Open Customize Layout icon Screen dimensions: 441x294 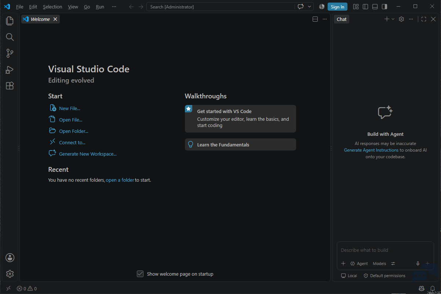click(x=356, y=7)
